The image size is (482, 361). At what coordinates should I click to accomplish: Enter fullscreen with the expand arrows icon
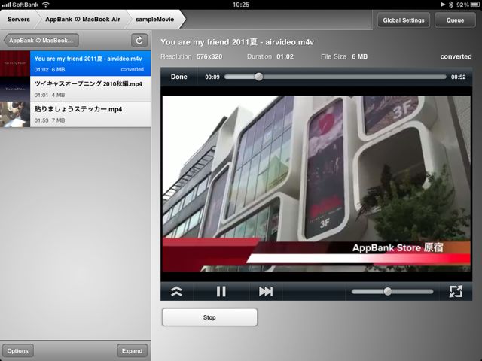click(456, 291)
